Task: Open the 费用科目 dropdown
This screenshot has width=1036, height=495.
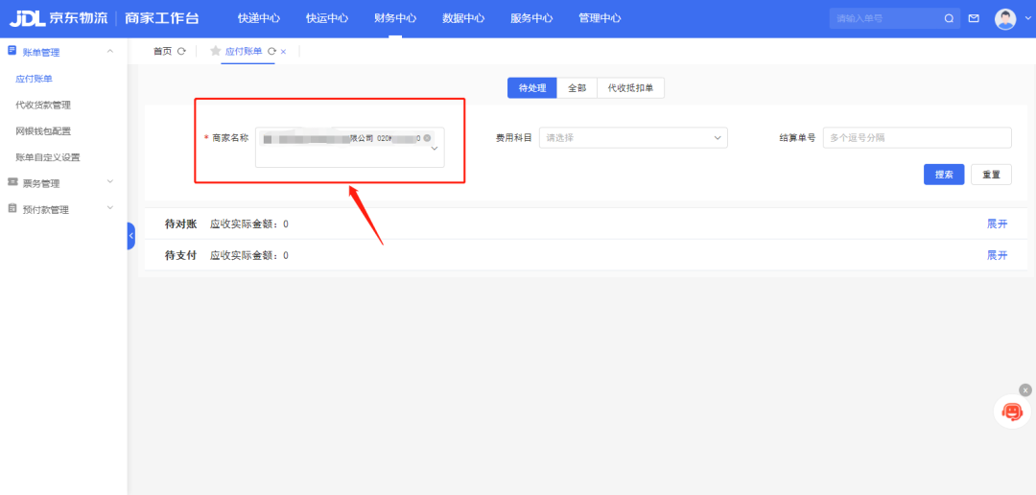Action: (x=633, y=138)
